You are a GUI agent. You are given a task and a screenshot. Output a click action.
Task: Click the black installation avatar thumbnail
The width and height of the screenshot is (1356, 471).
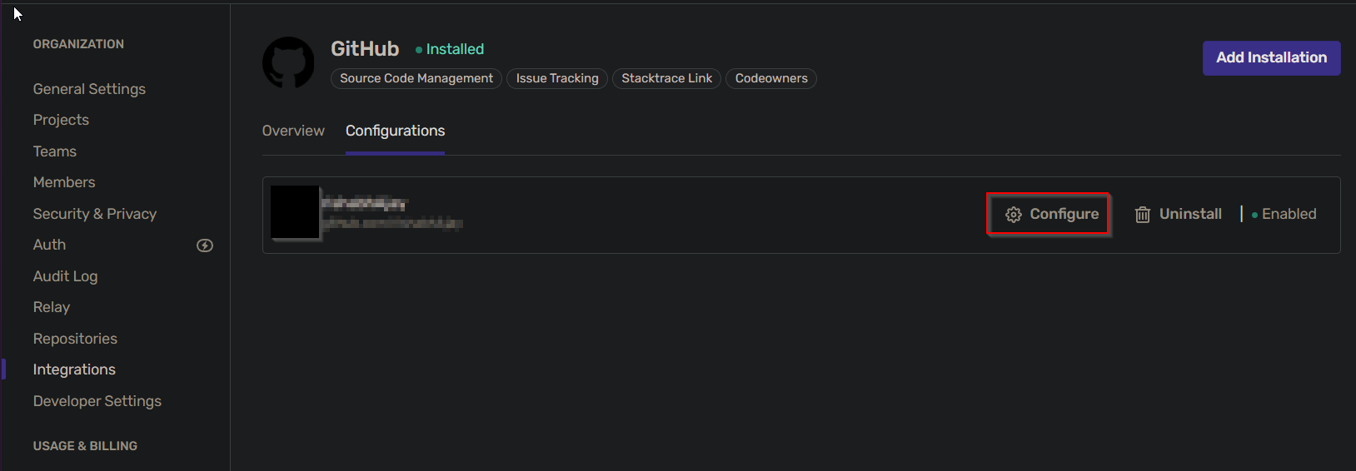click(295, 212)
